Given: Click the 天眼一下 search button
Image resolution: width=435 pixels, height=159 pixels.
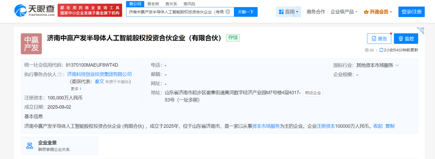Looking at the screenshot, I should coord(246,12).
